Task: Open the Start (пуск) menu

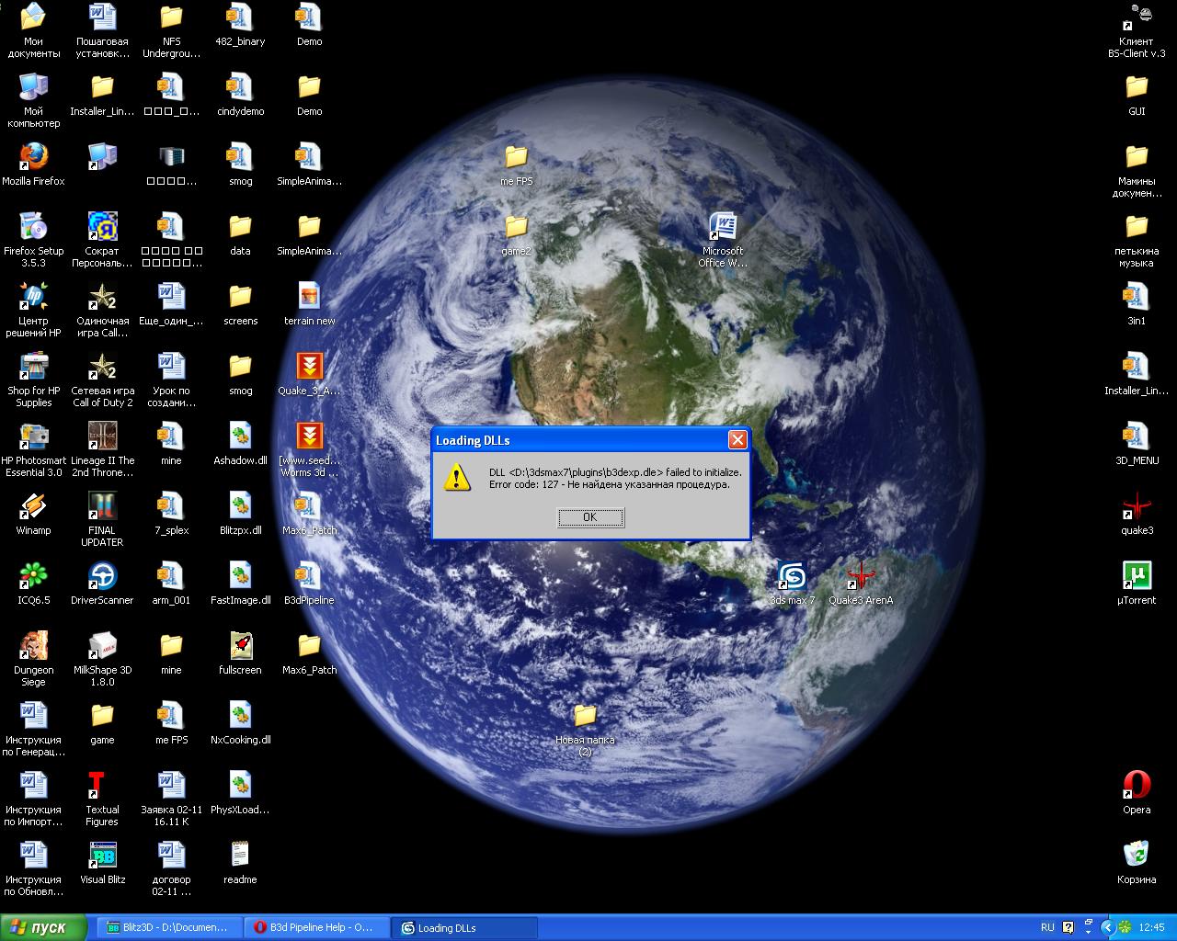Action: [43, 927]
